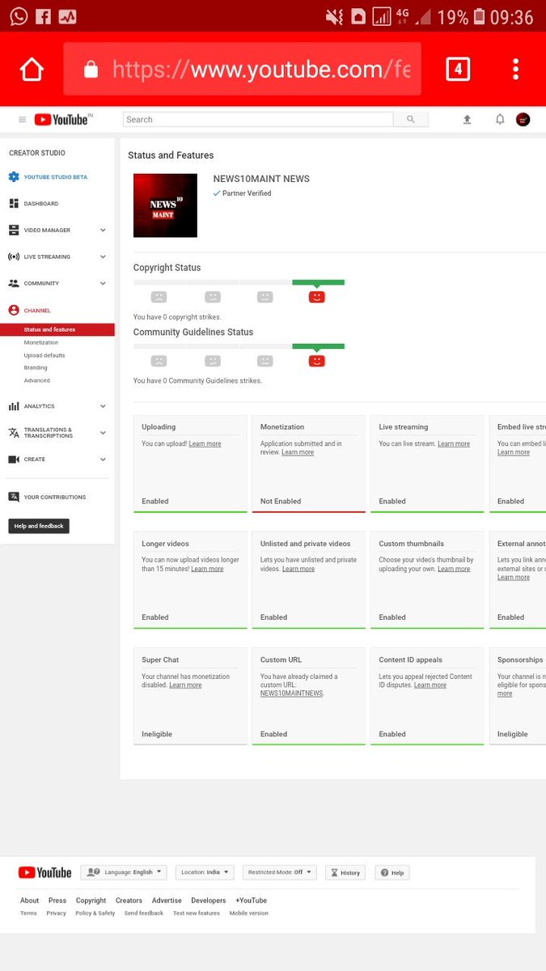Click the YouTube Studio Beta gear icon
546x971 pixels.
pos(14,176)
